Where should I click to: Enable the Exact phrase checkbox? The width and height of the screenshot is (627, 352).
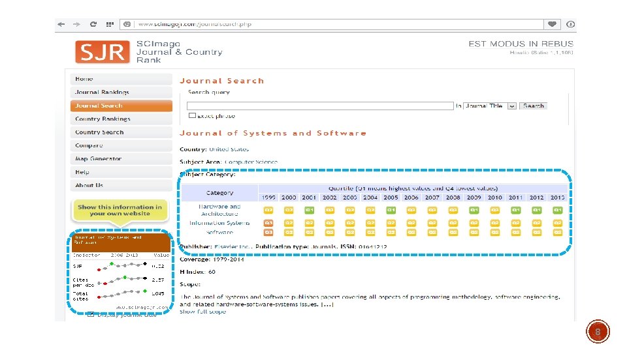[192, 115]
